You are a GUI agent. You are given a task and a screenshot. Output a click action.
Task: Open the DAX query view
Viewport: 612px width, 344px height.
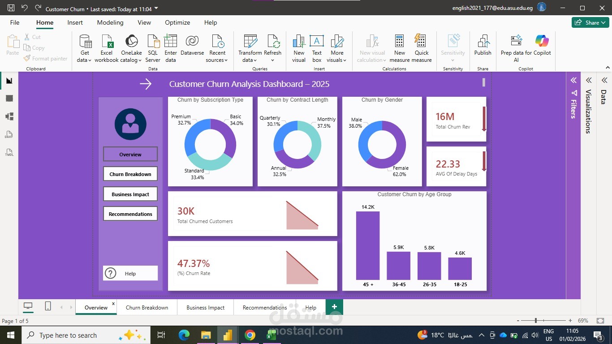(9, 134)
